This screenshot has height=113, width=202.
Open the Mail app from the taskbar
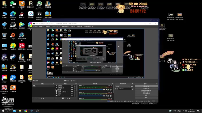[x=14, y=111]
